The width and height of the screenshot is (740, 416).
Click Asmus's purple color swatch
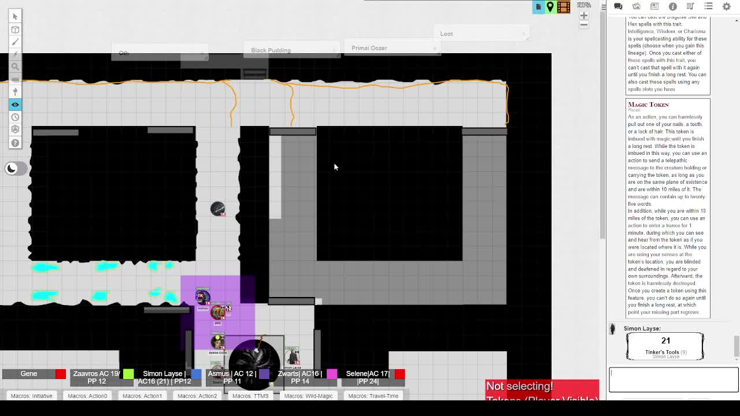(264, 374)
